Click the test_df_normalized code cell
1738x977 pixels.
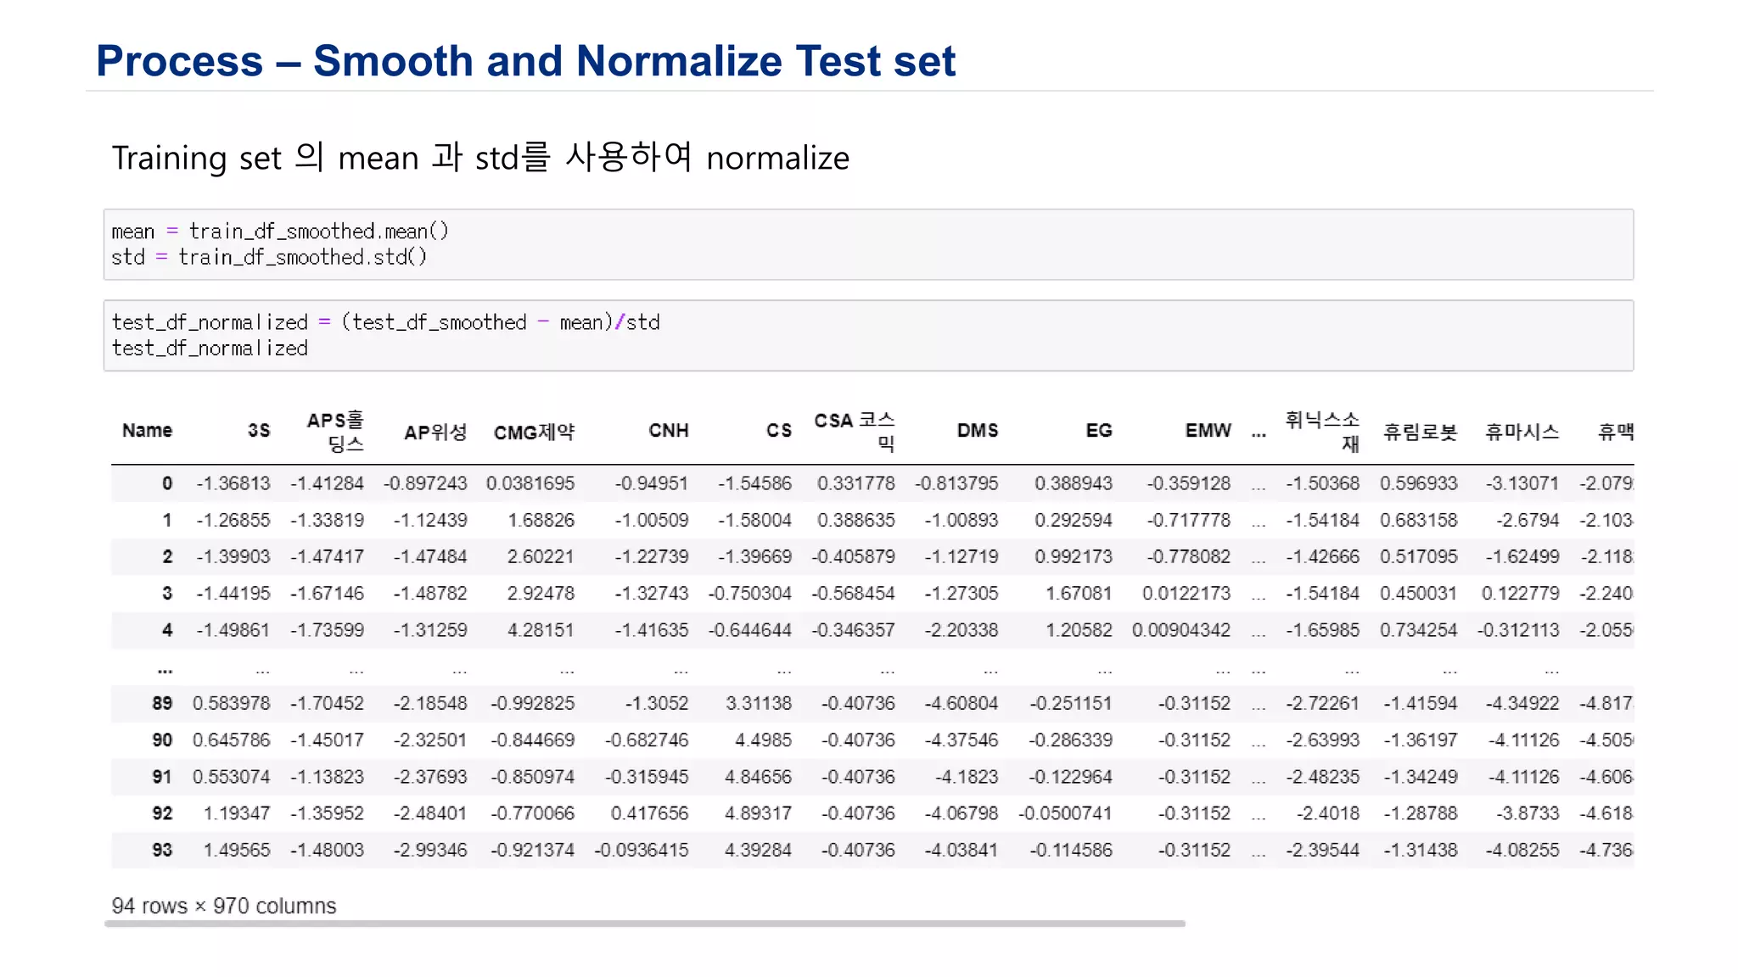click(x=868, y=335)
